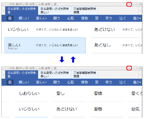Switch to tab 三省堂類語新辞典 美観 in the description-list window
The width and height of the screenshot is (144, 119).
click(x=85, y=10)
